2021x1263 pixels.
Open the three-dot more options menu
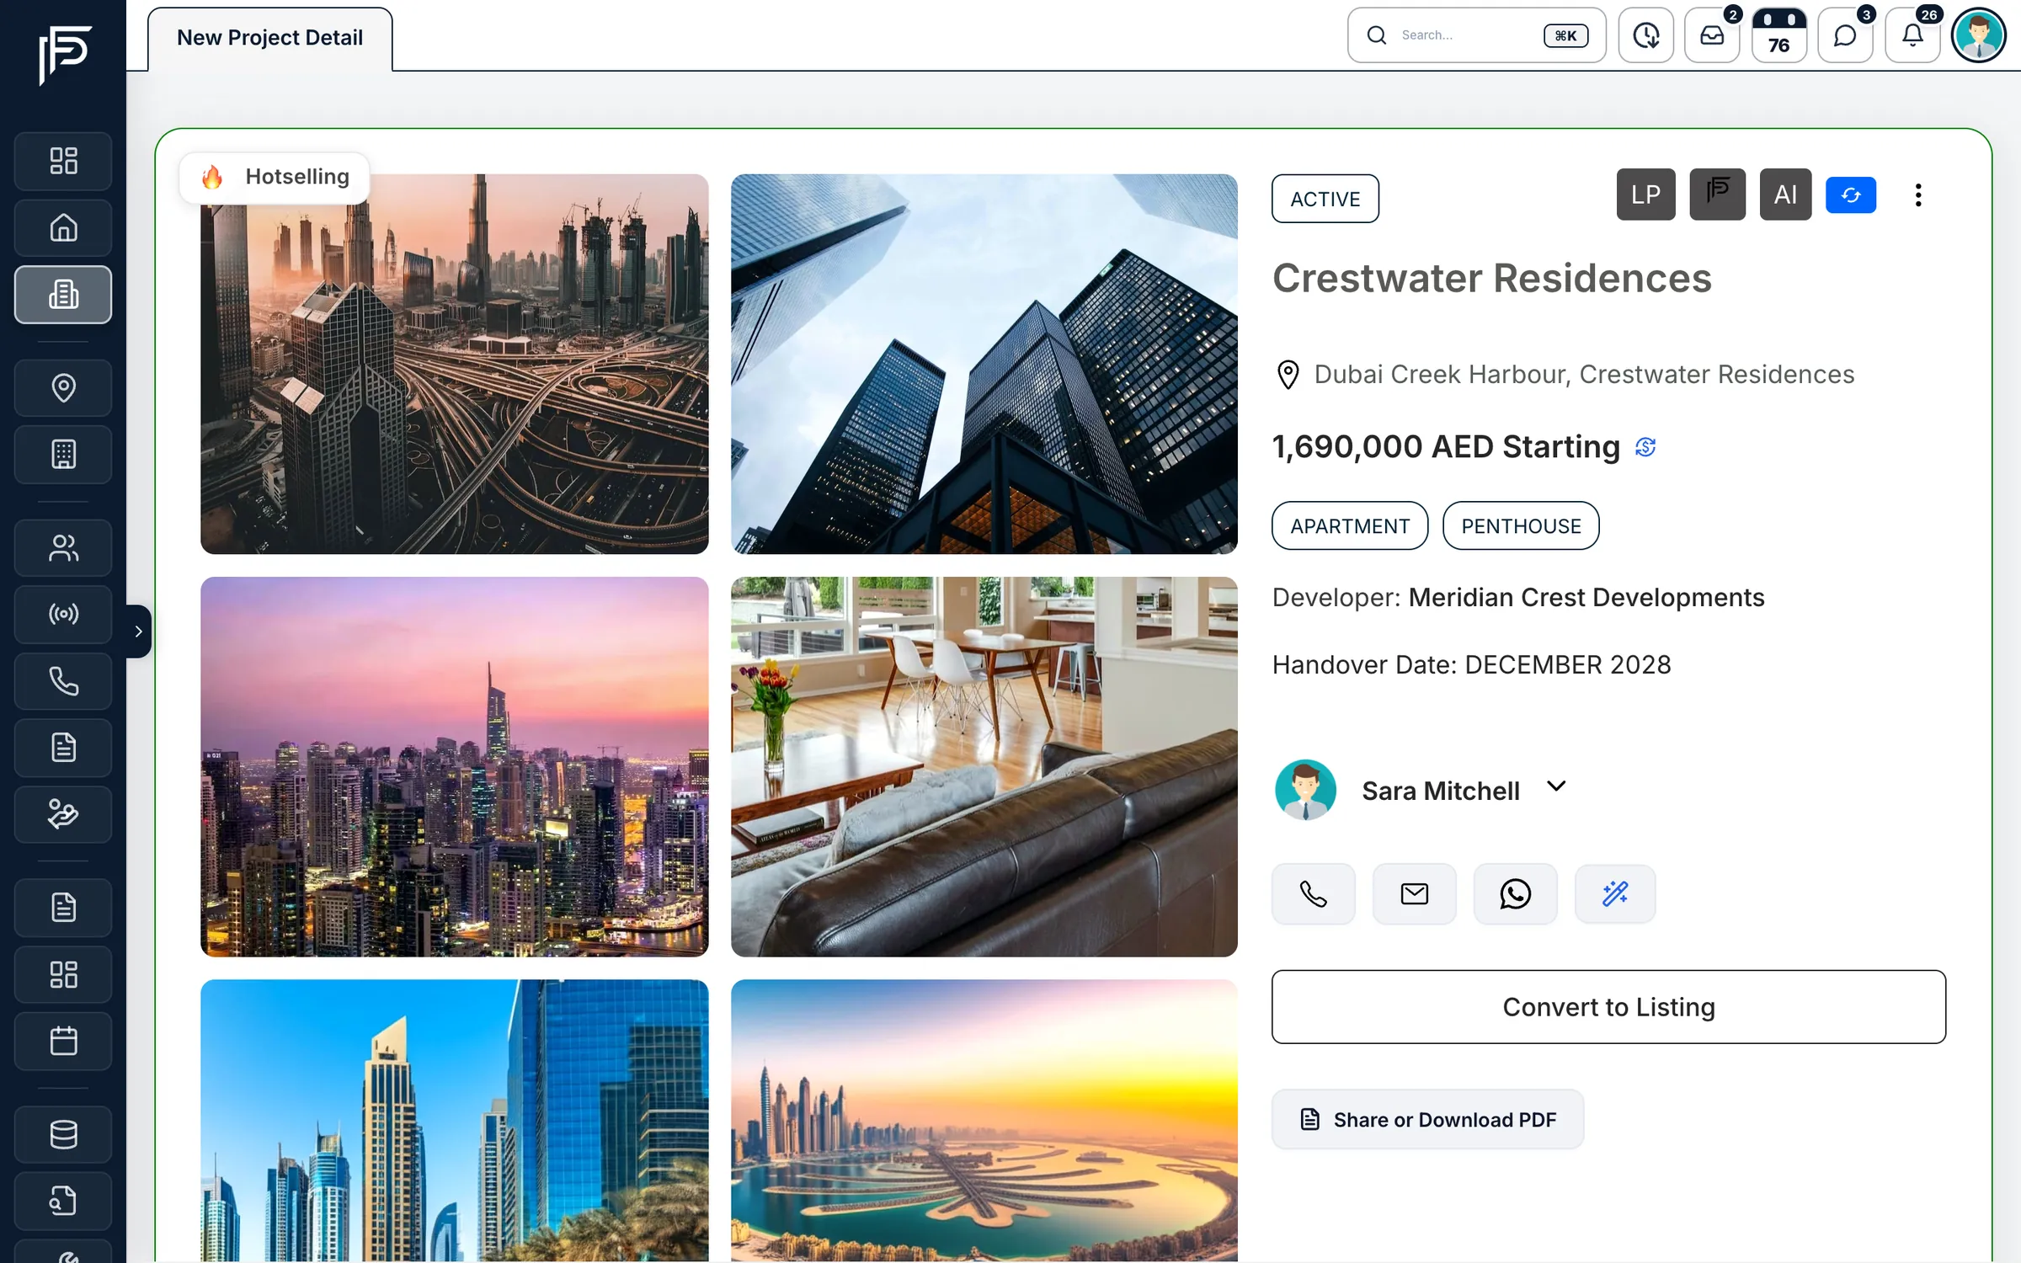1918,195
